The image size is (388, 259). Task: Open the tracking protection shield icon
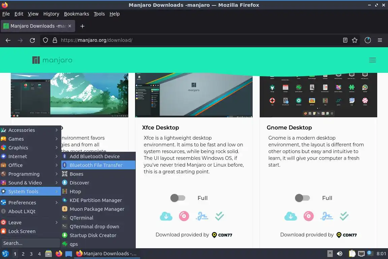[x=45, y=40]
